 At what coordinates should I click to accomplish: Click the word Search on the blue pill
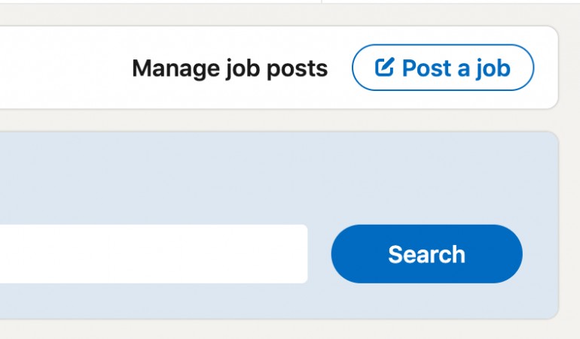point(426,254)
